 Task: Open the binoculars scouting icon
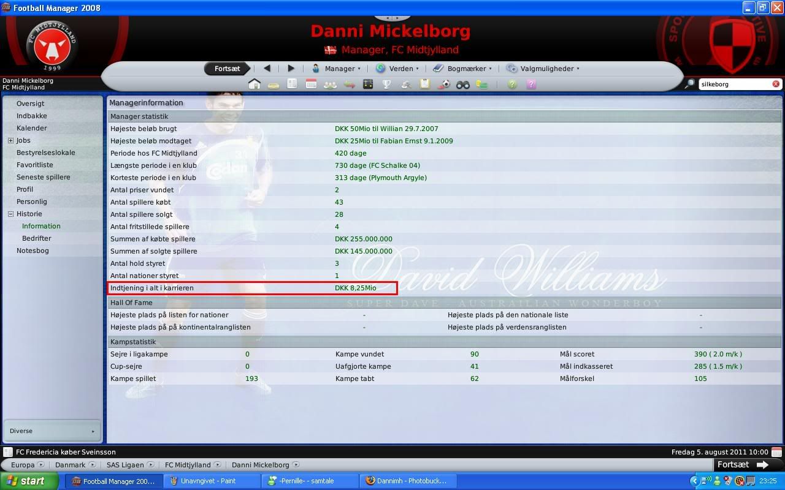tap(463, 85)
